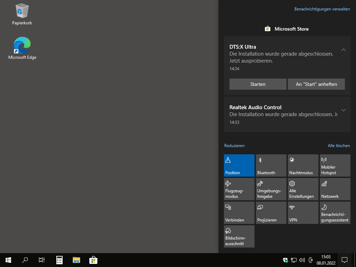Open Windows Security tray icon
This screenshot has width=356, height=267.
coord(285,260)
